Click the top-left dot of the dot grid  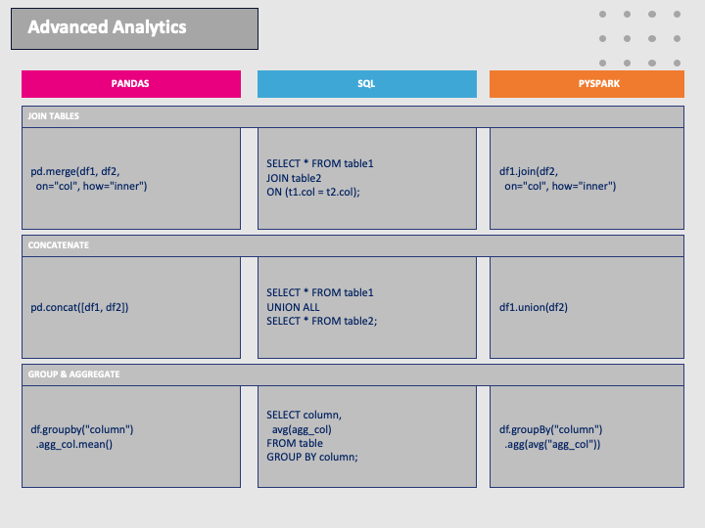click(x=602, y=15)
